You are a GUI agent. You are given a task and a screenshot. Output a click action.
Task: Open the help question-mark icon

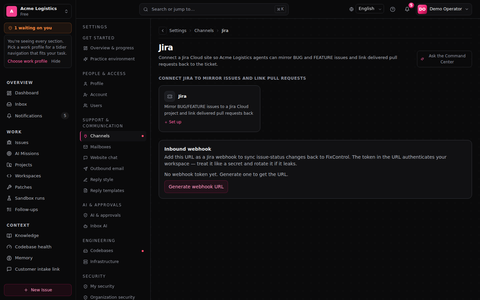pyautogui.click(x=393, y=9)
